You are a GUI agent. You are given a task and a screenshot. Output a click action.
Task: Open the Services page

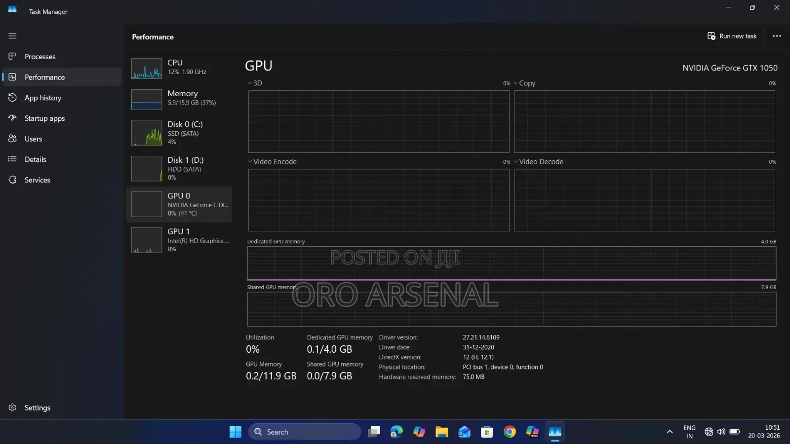62,180
